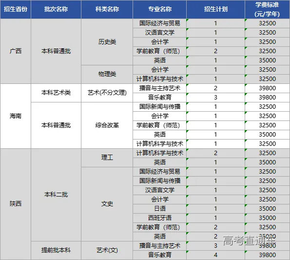Click the 批次名称 column header
This screenshot has height=260, width=290.
pos(56,9)
